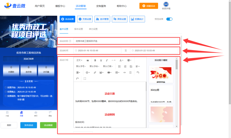Viewport: 231px width, 138px height.
Task: Click the insert link icon
Action: [95, 73]
